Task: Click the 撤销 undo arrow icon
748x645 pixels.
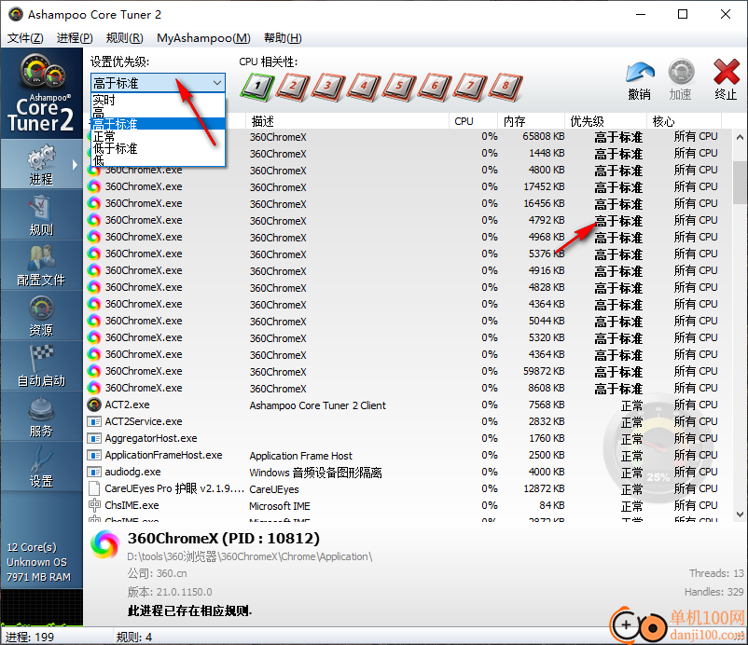Action: (639, 73)
